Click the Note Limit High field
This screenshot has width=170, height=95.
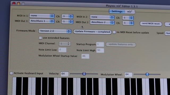tap(100, 50)
